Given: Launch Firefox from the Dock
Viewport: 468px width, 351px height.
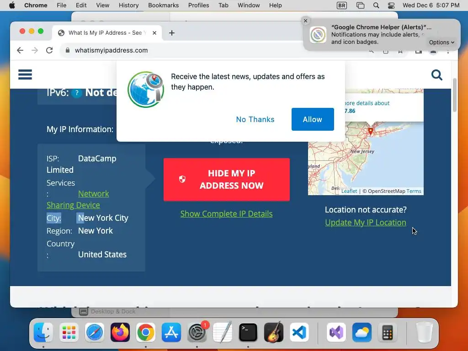Looking at the screenshot, I should (x=120, y=332).
